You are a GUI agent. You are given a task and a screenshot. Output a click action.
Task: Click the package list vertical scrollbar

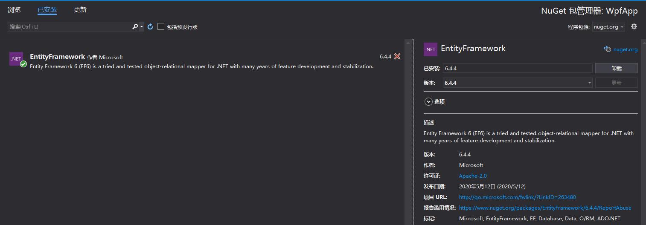pyautogui.click(x=408, y=132)
